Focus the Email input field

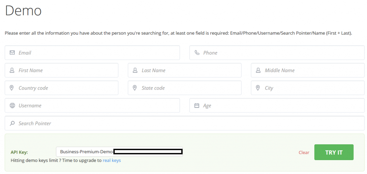pos(92,53)
